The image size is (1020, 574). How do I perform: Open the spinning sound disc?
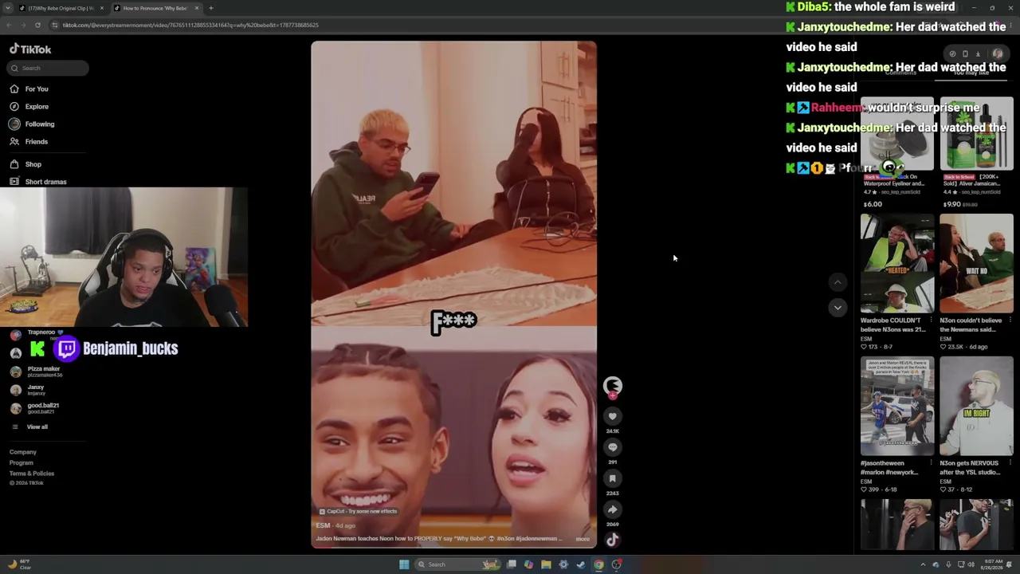612,540
